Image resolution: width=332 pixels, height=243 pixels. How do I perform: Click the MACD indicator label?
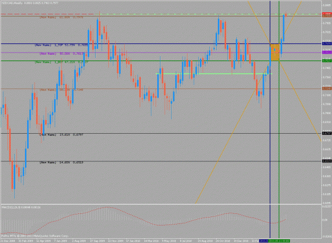21,207
